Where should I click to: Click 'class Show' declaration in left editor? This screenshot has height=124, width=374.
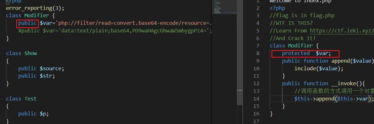click(21, 53)
